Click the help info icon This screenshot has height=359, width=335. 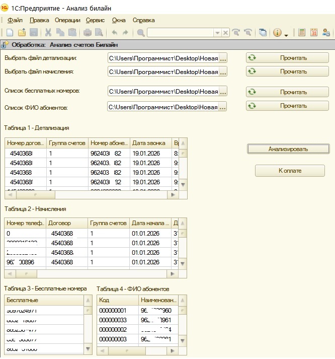click(277, 33)
